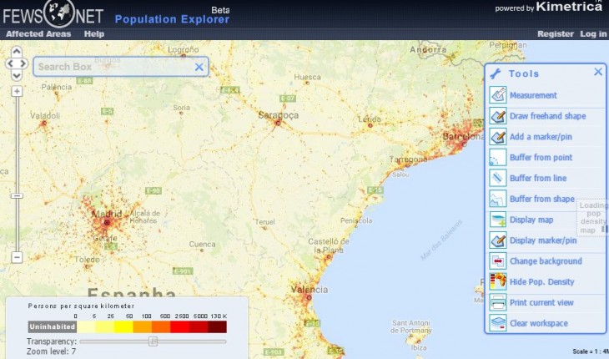The height and width of the screenshot is (359, 609).
Task: Click the Log in link
Action: [593, 34]
